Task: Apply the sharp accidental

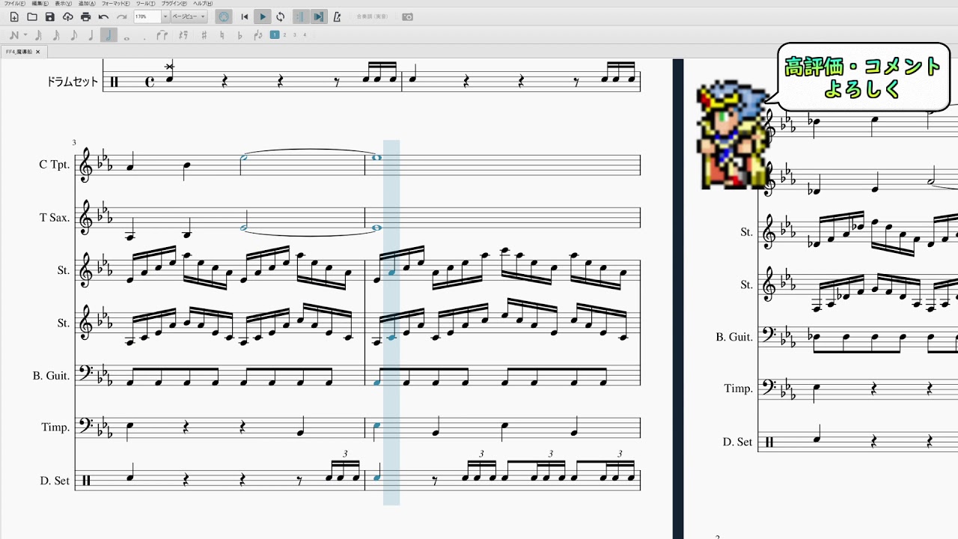Action: pyautogui.click(x=204, y=35)
